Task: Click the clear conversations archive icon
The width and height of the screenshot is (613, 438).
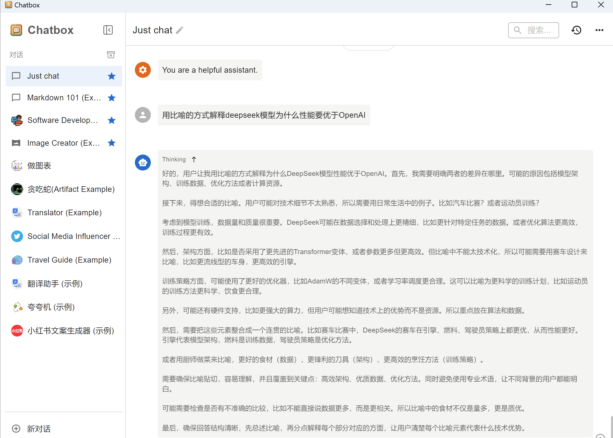Action: tap(111, 54)
